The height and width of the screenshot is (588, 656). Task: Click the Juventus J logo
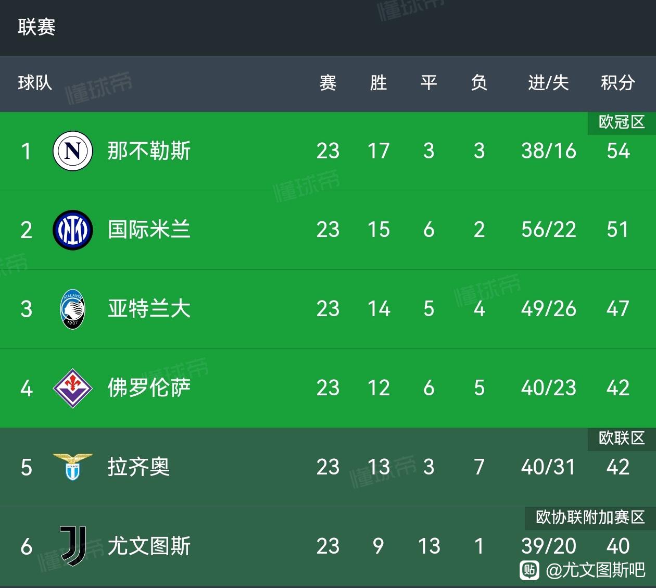tap(73, 546)
